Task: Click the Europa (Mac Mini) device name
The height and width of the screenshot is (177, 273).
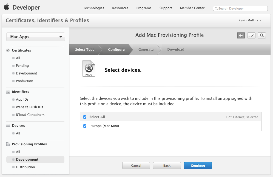Action: tap(105, 126)
